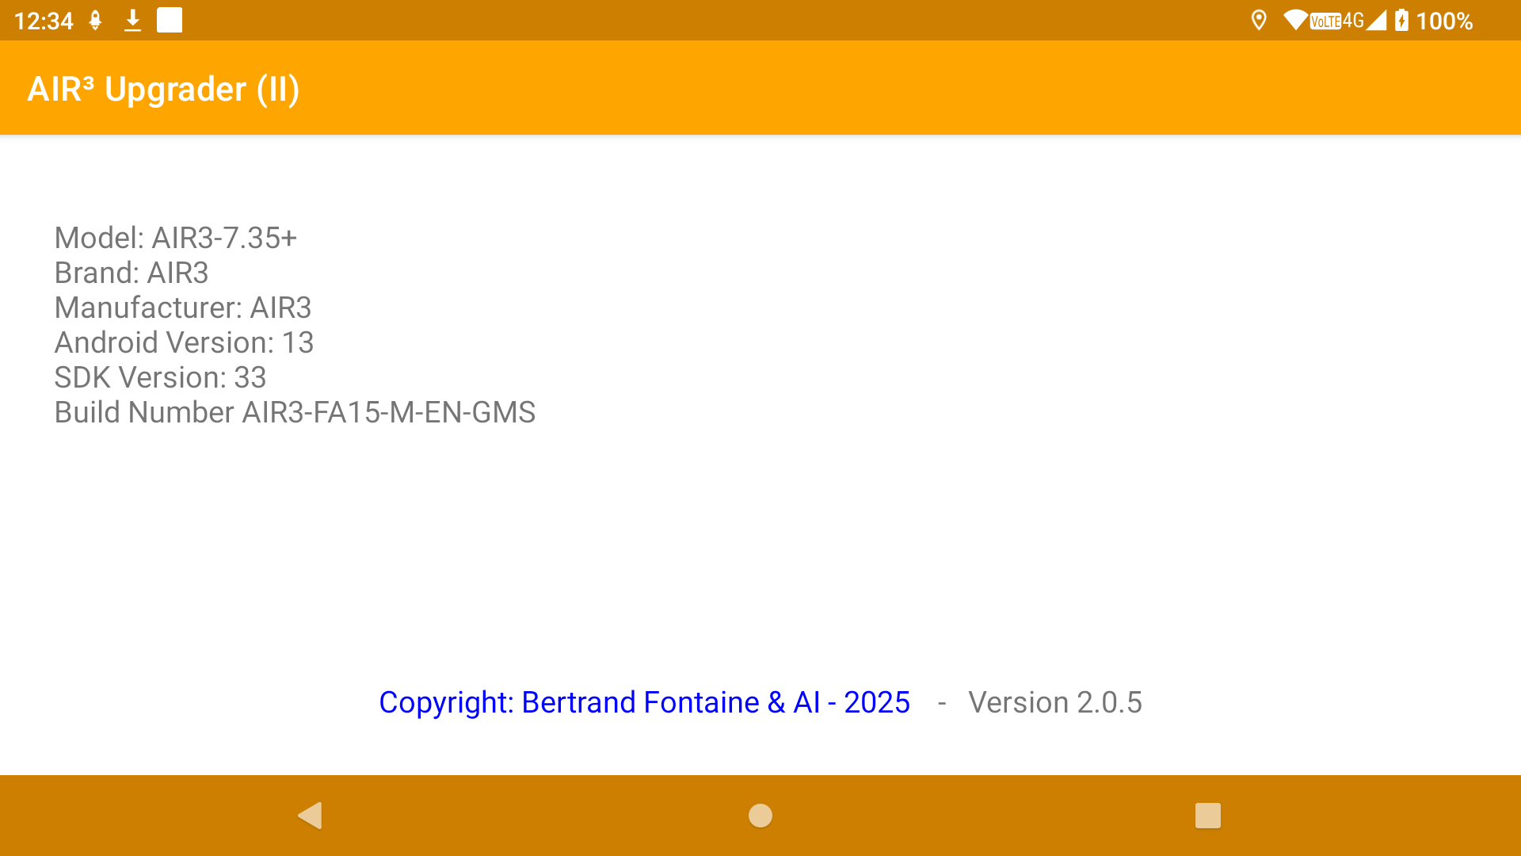The width and height of the screenshot is (1521, 856).
Task: Tap the SDK Version 33 line
Action: point(160,377)
